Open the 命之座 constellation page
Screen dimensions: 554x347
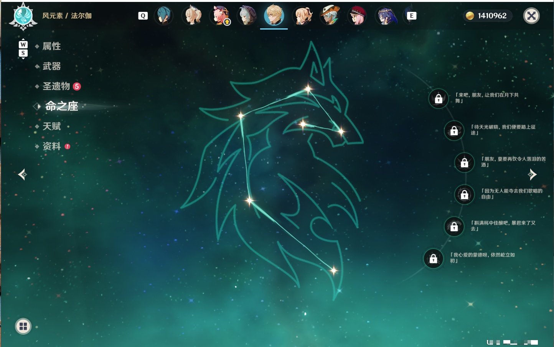coord(61,106)
